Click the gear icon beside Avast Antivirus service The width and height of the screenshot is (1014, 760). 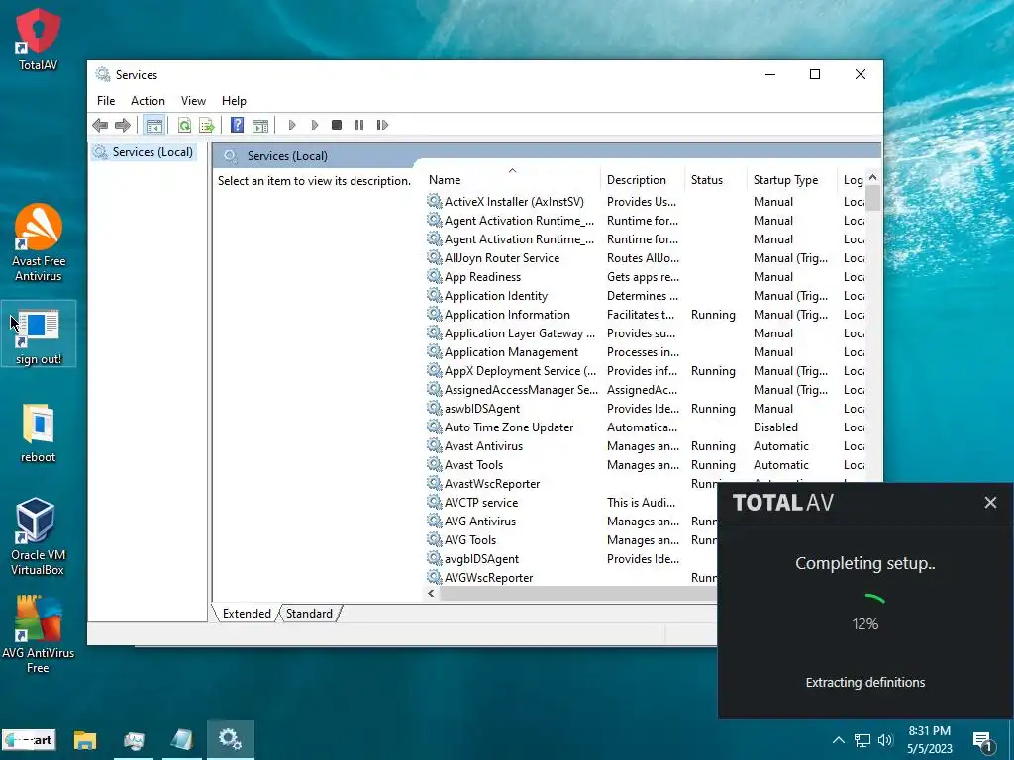pyautogui.click(x=434, y=445)
